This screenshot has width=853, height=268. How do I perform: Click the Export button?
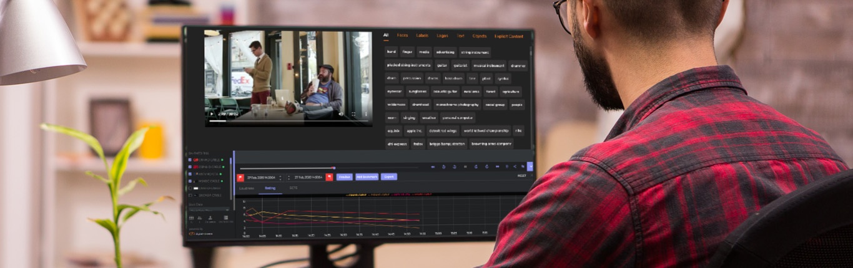pos(389,177)
